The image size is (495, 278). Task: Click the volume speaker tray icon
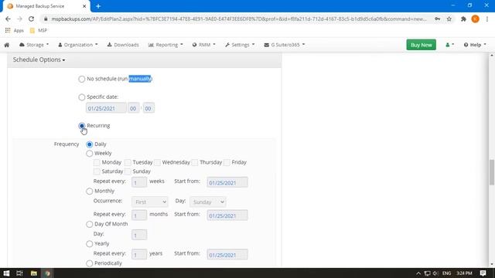(x=435, y=273)
